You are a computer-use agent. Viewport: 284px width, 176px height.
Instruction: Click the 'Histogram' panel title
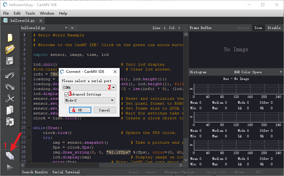pos(198,72)
